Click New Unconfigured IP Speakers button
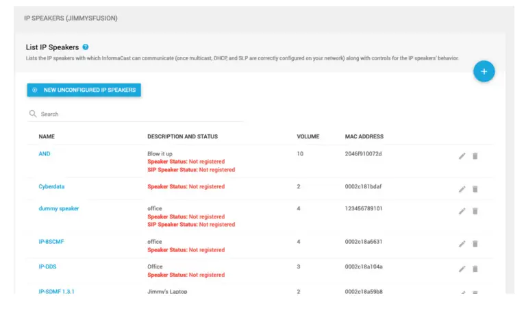Viewport: 526px width, 311px height. (x=84, y=90)
